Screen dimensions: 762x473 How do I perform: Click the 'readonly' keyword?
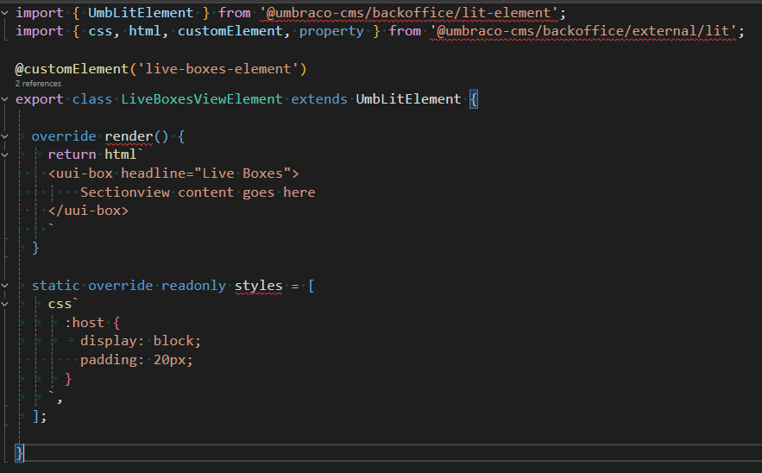click(x=193, y=286)
